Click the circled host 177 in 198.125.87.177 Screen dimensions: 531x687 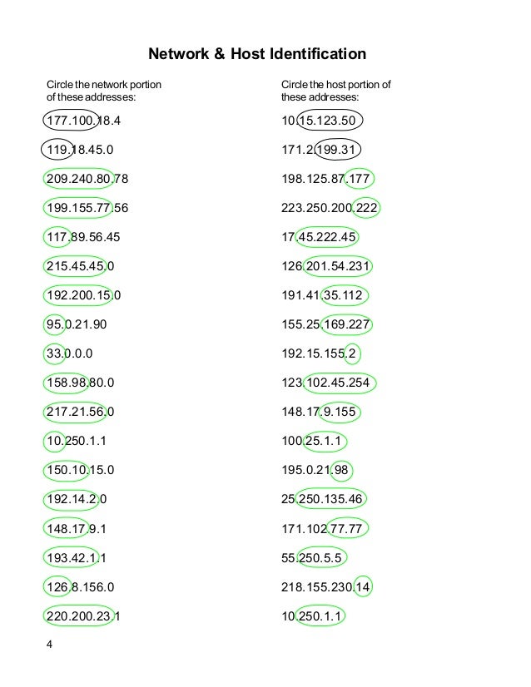359,179
